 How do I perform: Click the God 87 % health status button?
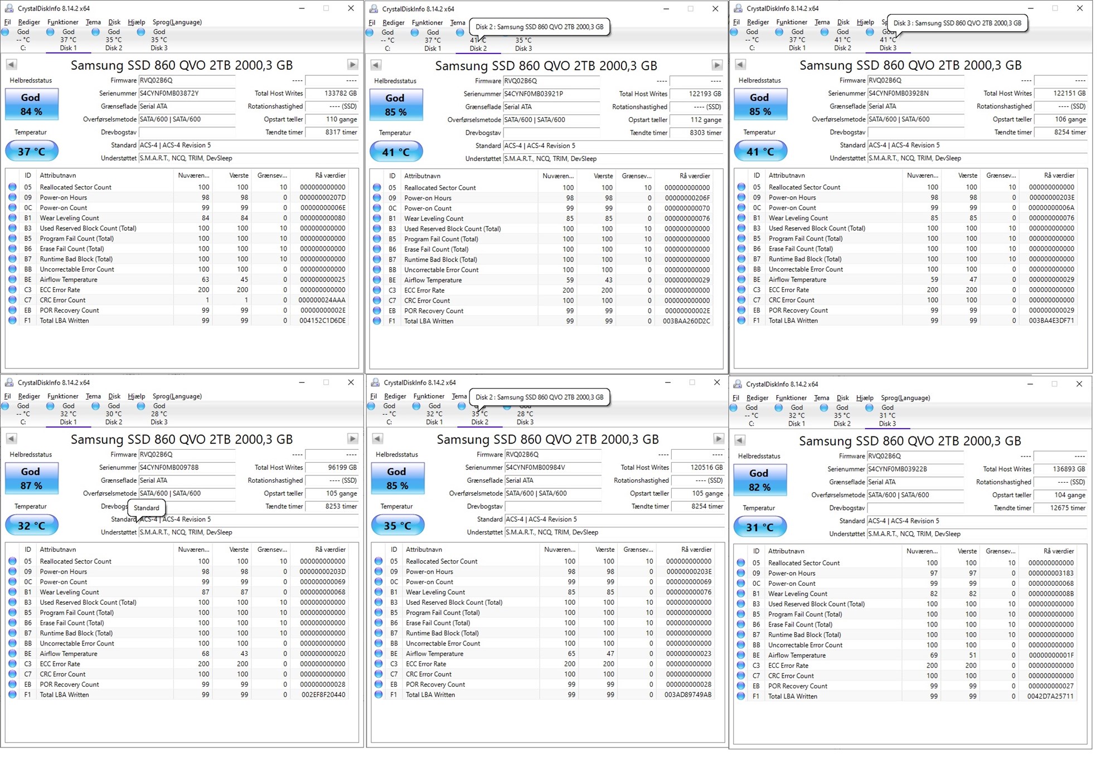31,478
